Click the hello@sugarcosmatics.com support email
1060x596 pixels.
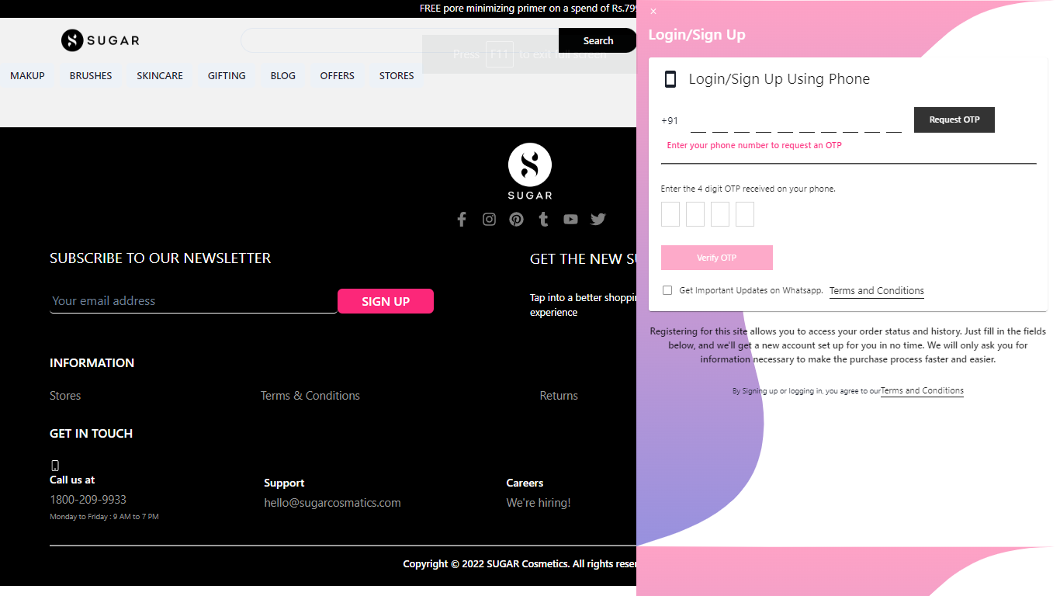pyautogui.click(x=332, y=503)
